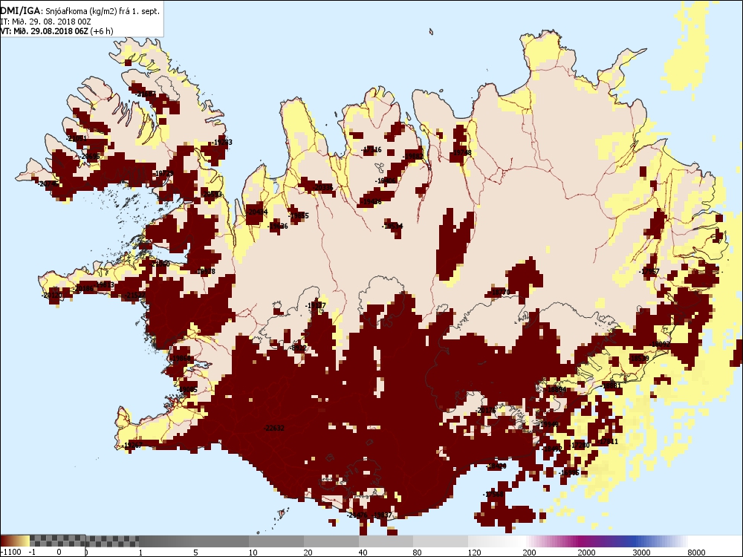Click the -19534 map value label
The height and width of the screenshot is (557, 743).
click(392, 227)
